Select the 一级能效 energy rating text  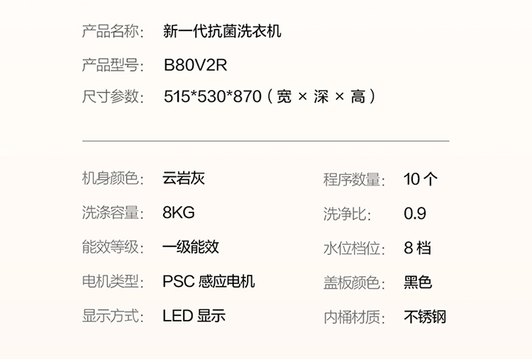[x=191, y=247]
